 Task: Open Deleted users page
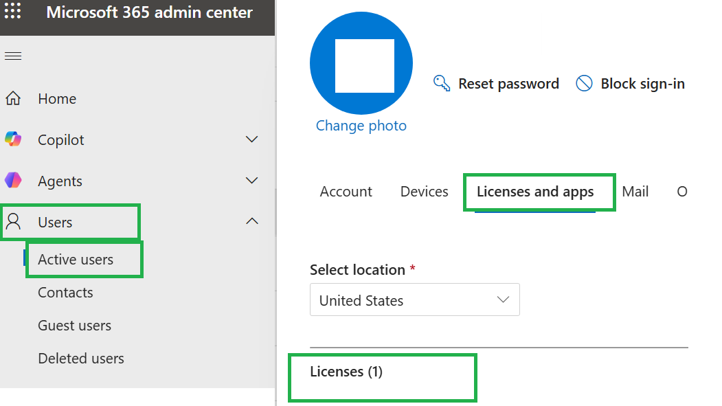coord(81,358)
